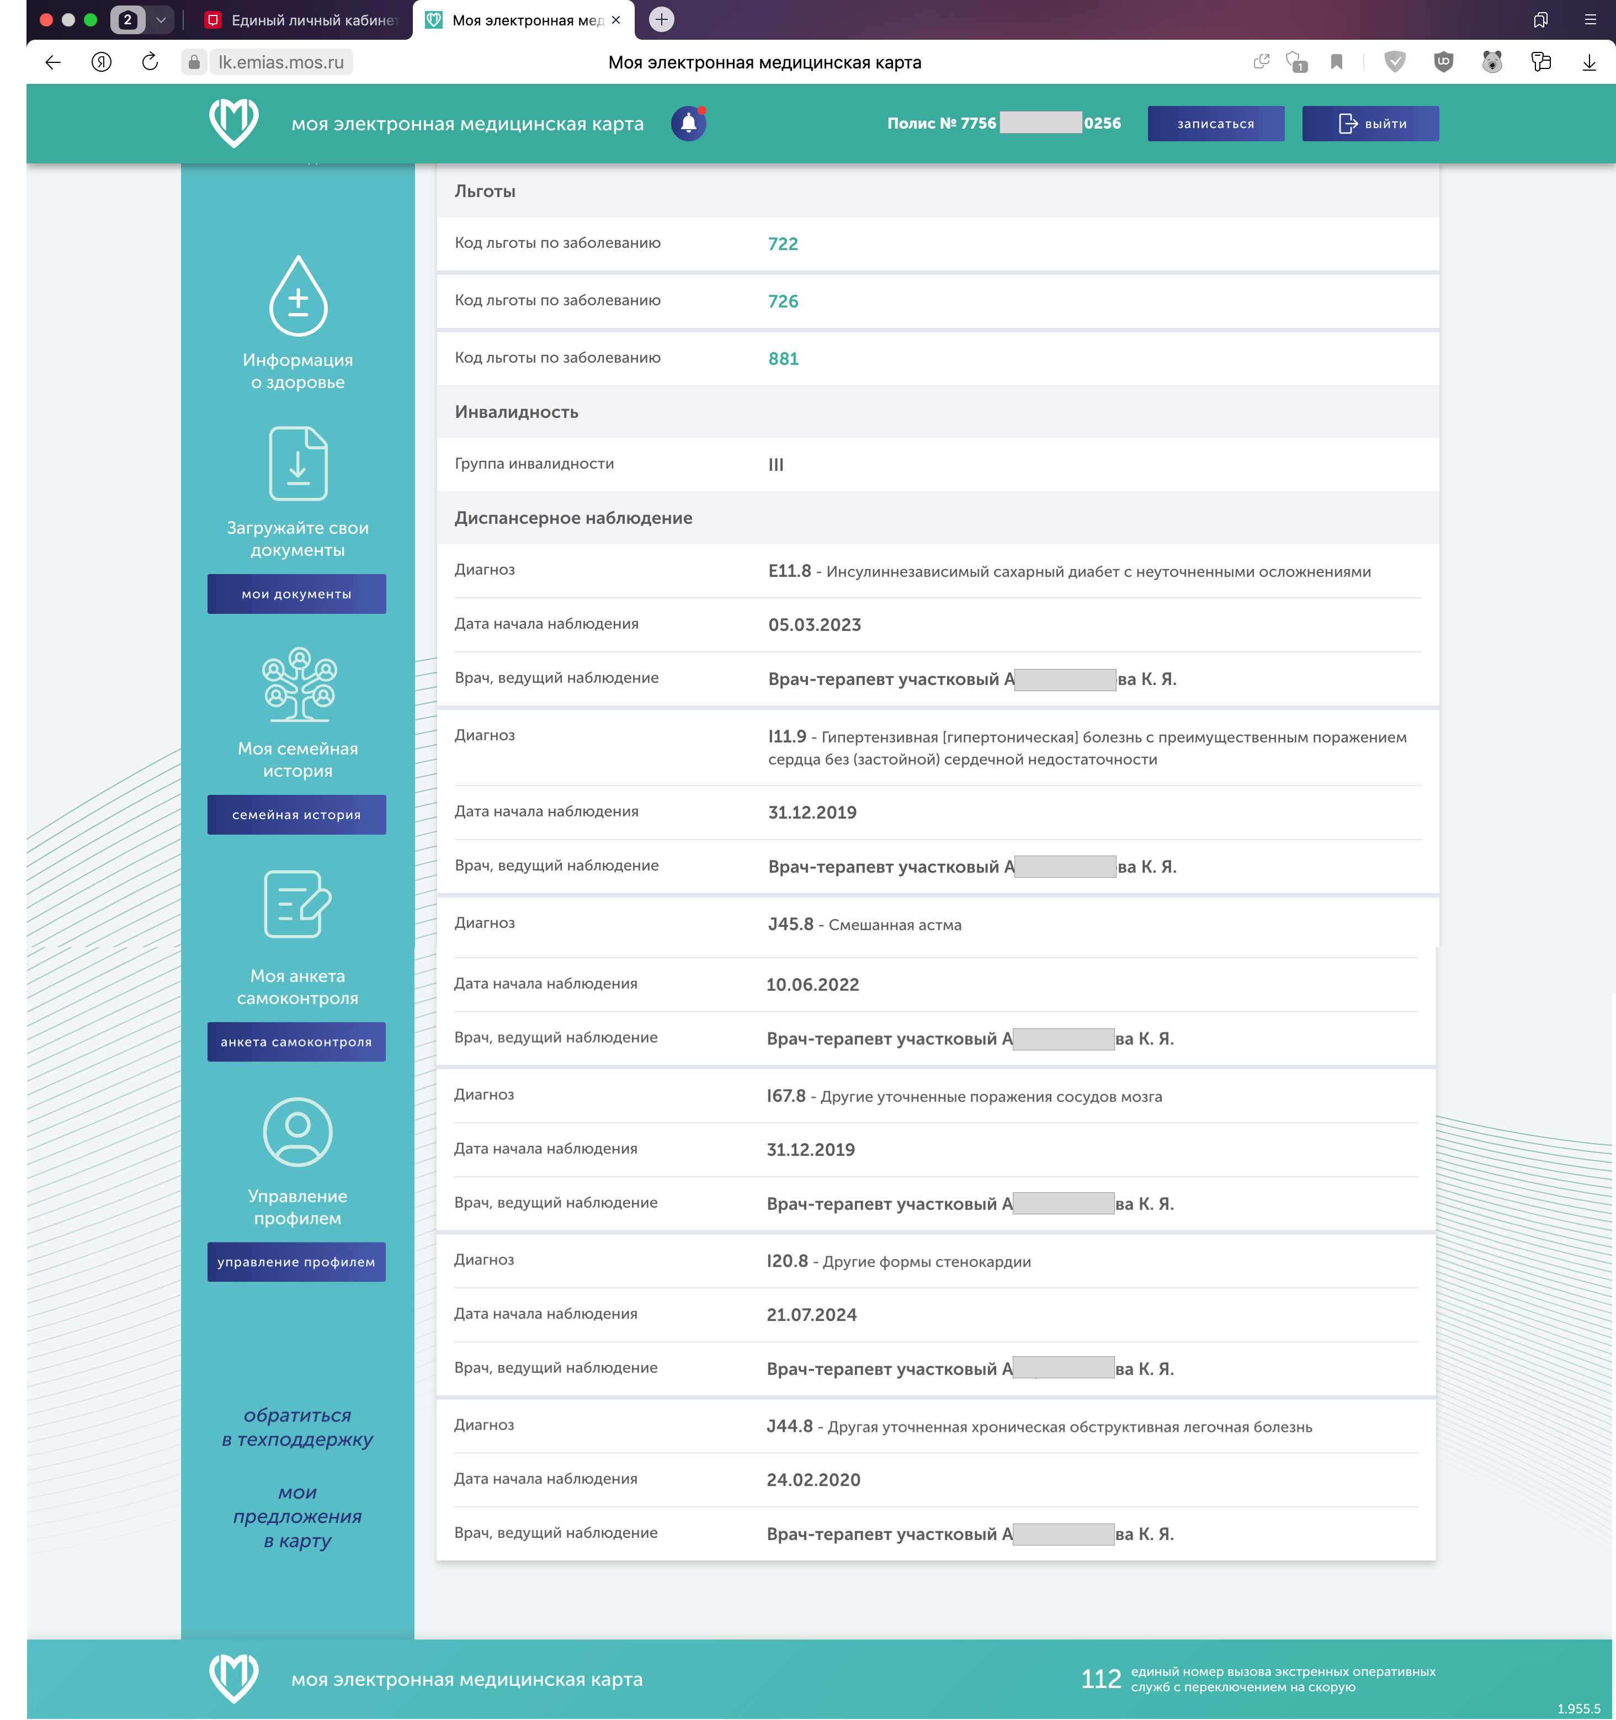Image resolution: width=1616 pixels, height=1720 pixels.
Task: Click the bookmark icon in address bar
Action: coord(1337,62)
